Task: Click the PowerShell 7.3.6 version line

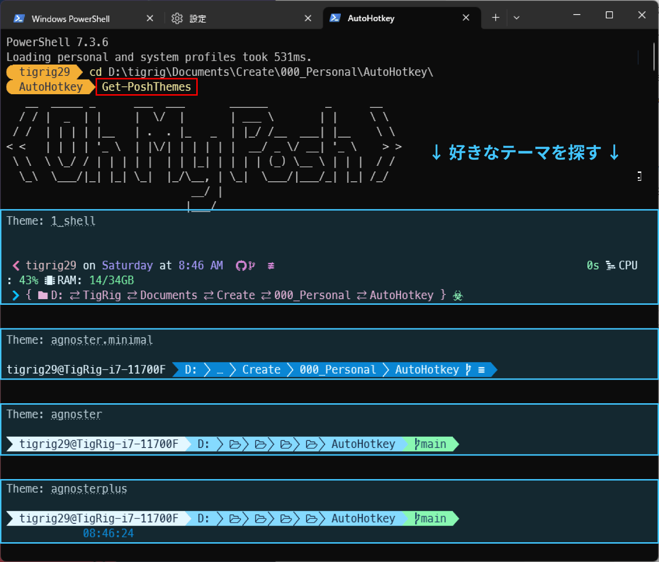Action: [57, 42]
